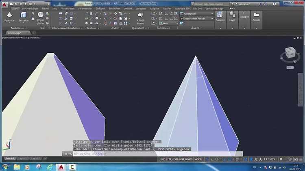305x171 pixels.
Task: Switch to the Beschriften ribbon tab
Action: click(114, 9)
